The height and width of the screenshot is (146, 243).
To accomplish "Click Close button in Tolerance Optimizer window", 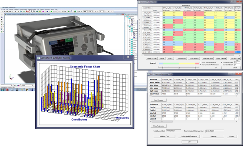I will (x=189, y=142).
